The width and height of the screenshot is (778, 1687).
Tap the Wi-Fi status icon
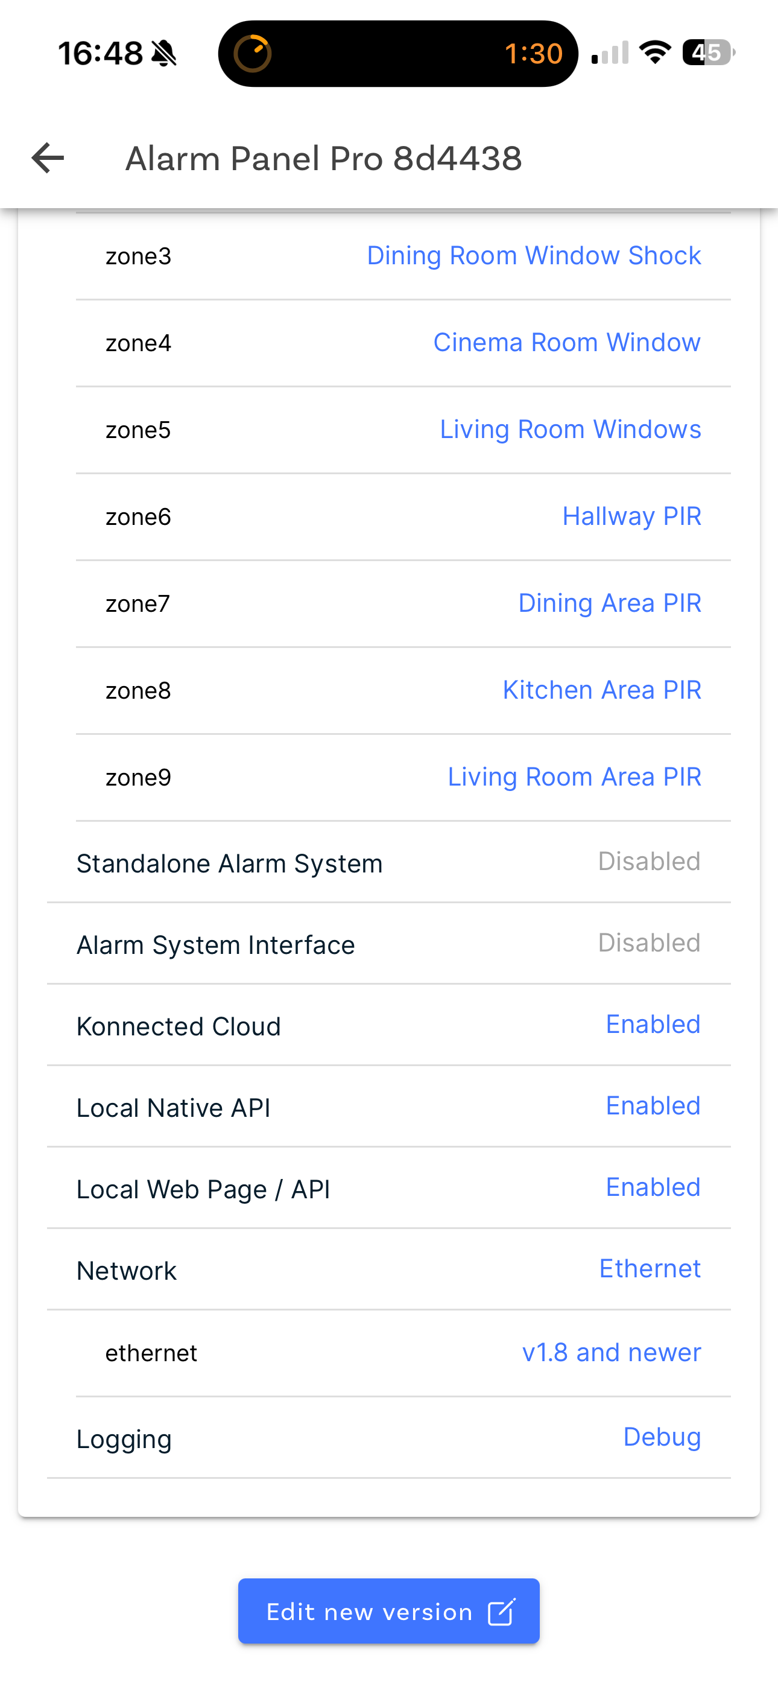(x=655, y=52)
